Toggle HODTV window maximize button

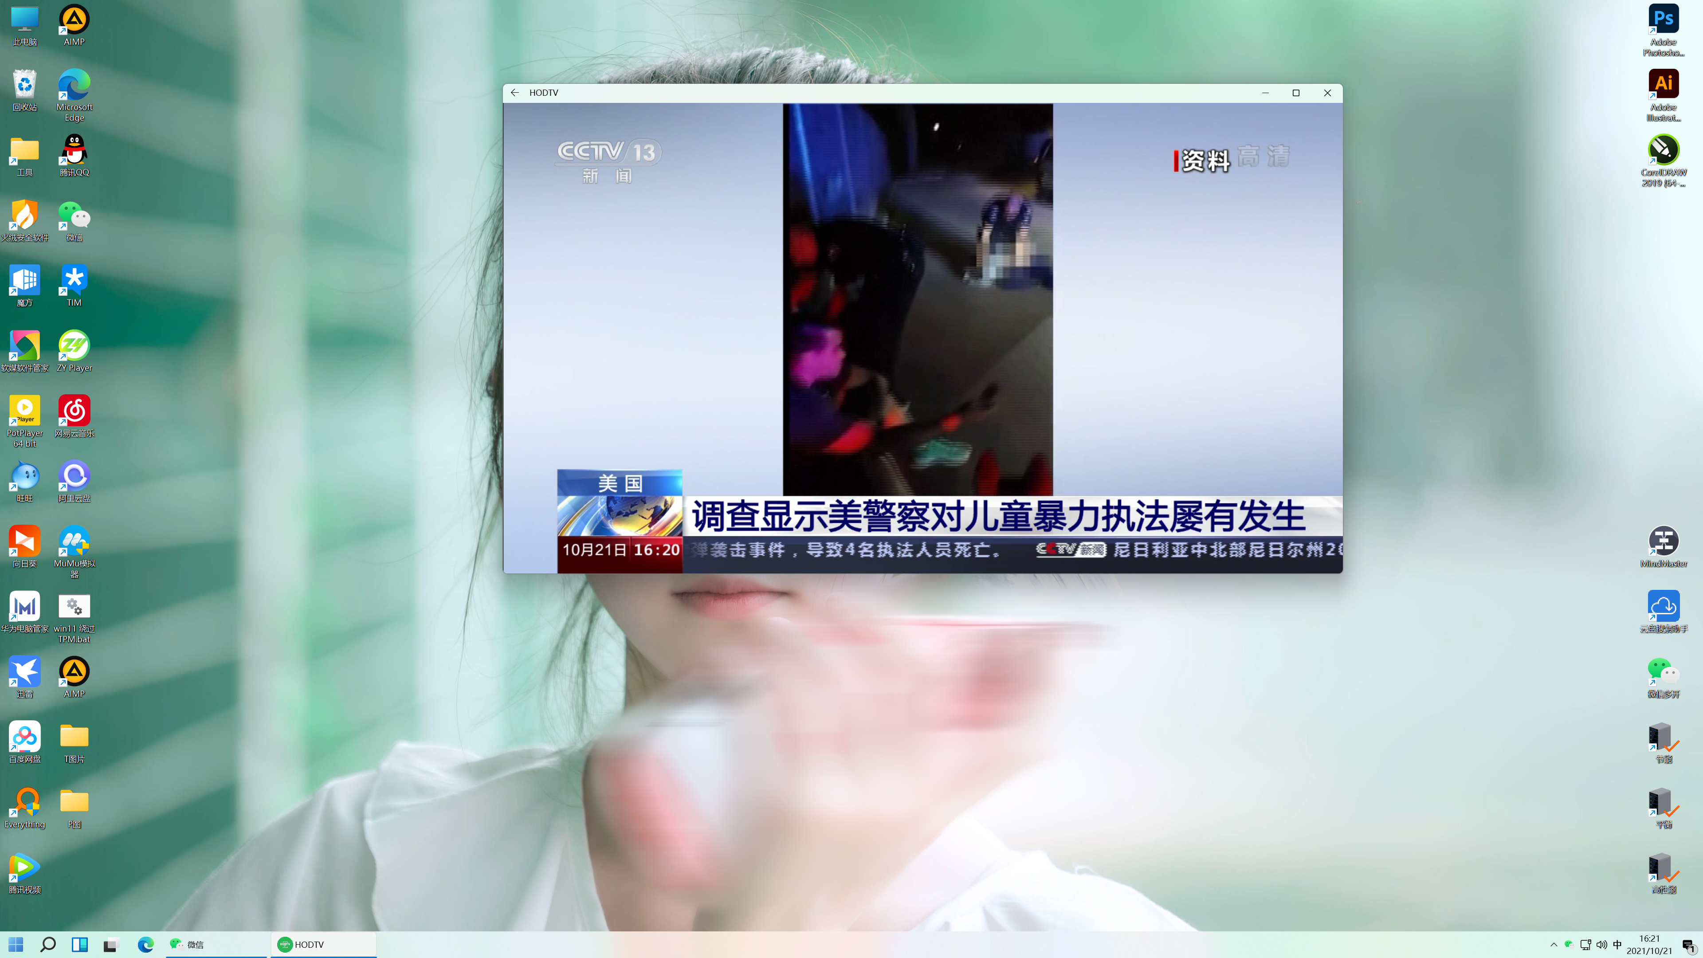point(1296,92)
